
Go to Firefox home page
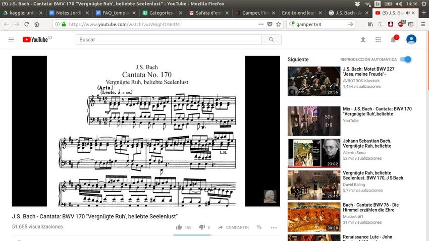pos(37,24)
